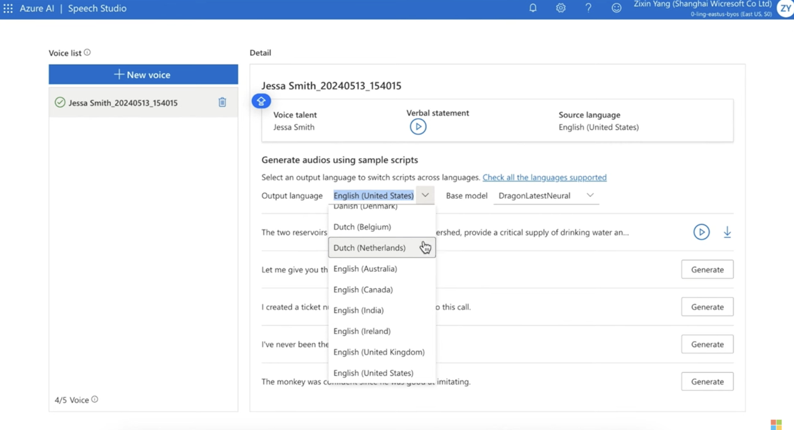Generate audio for the monkey script
This screenshot has height=430, width=794.
pyautogui.click(x=707, y=382)
